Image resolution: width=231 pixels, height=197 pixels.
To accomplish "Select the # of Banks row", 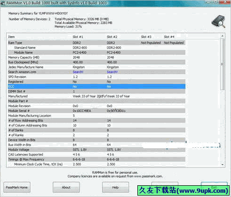I will click(x=96, y=130).
